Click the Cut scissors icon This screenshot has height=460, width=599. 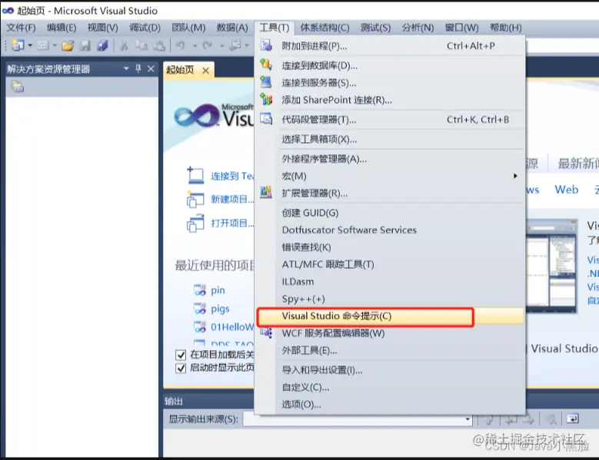tap(124, 46)
